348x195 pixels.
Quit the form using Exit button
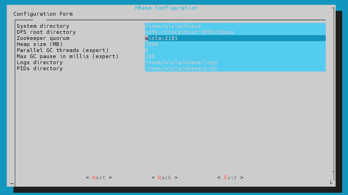tap(230, 178)
